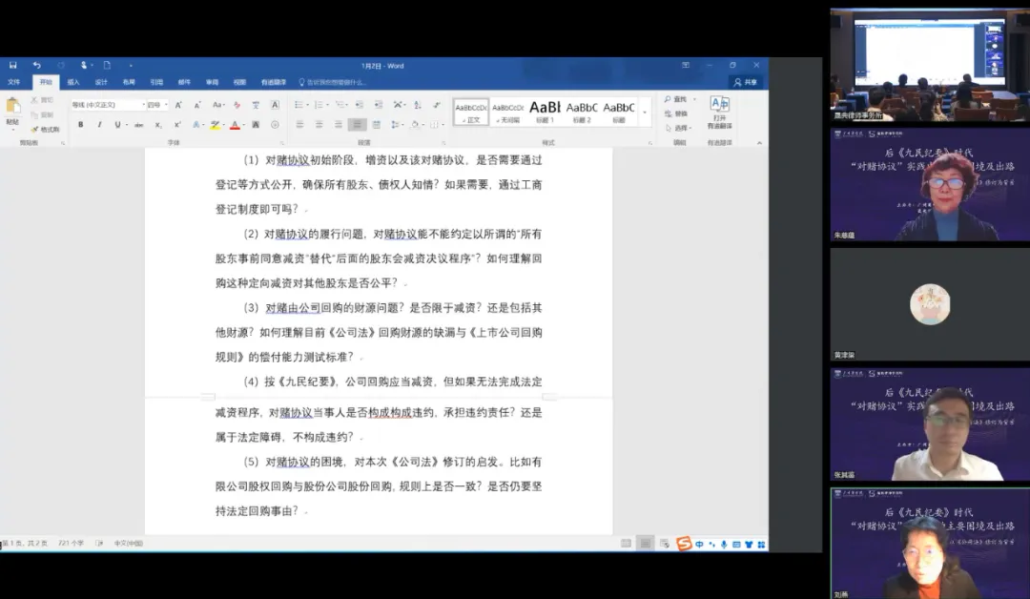This screenshot has height=599, width=1030.
Task: Click the phonetic guide (文) icon
Action: (256, 104)
